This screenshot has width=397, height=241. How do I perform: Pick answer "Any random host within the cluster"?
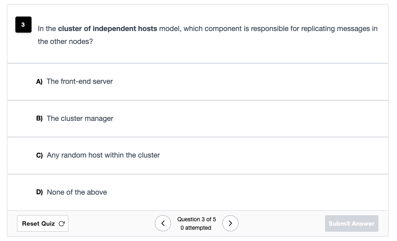pyautogui.click(x=197, y=156)
